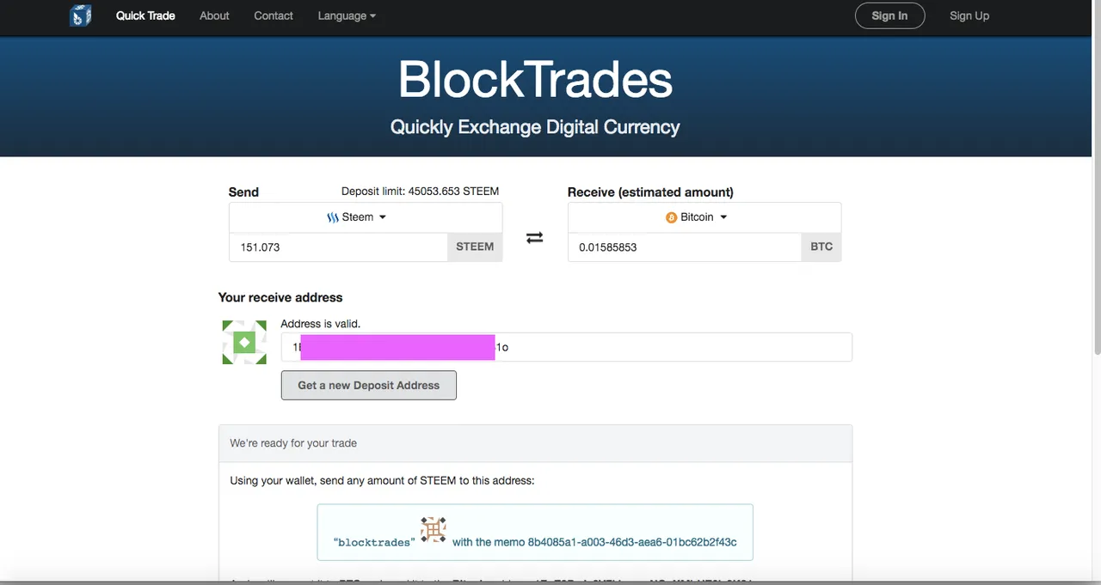Click the receive amount field 0.01585853

685,247
